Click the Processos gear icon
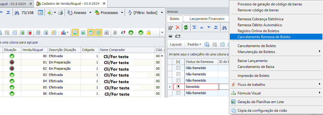 point(97,13)
